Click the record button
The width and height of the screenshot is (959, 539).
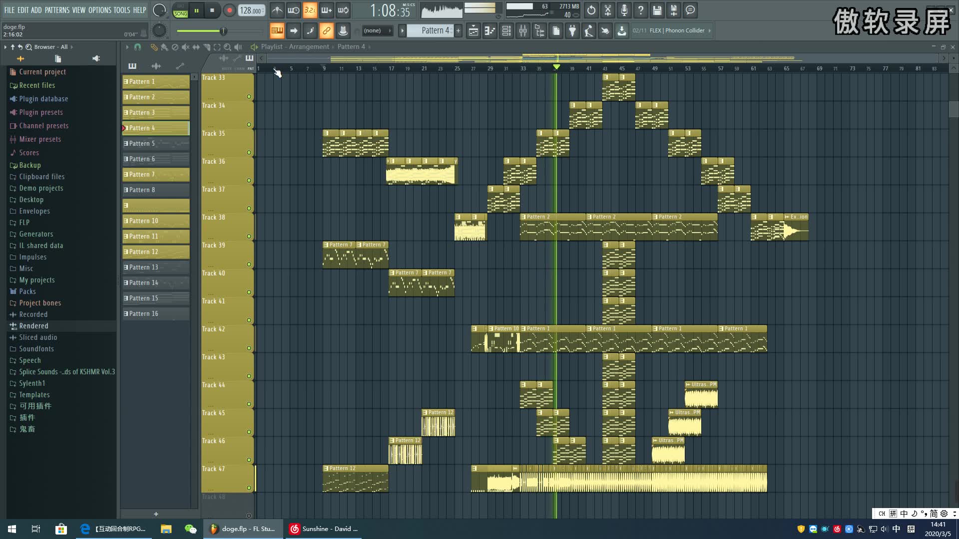(x=229, y=10)
